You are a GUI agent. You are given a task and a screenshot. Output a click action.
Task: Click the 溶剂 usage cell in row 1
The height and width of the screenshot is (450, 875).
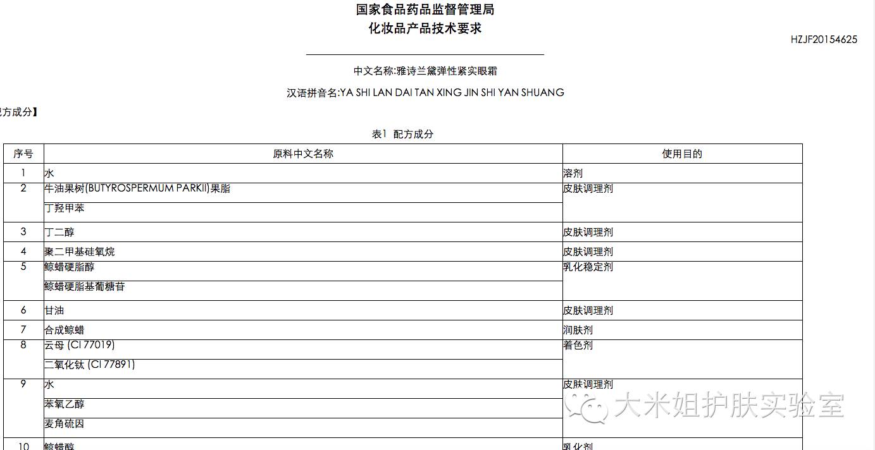pos(574,173)
